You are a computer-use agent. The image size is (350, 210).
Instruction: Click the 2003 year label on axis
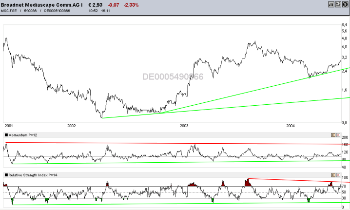pyautogui.click(x=184, y=126)
